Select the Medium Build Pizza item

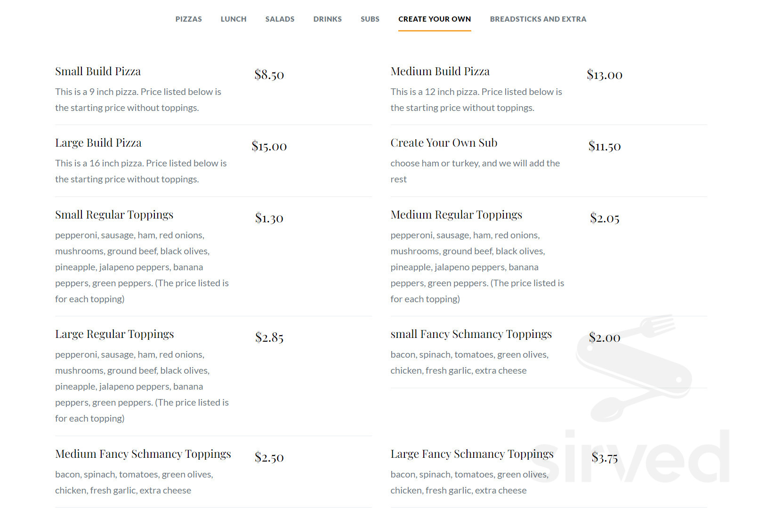coord(440,71)
